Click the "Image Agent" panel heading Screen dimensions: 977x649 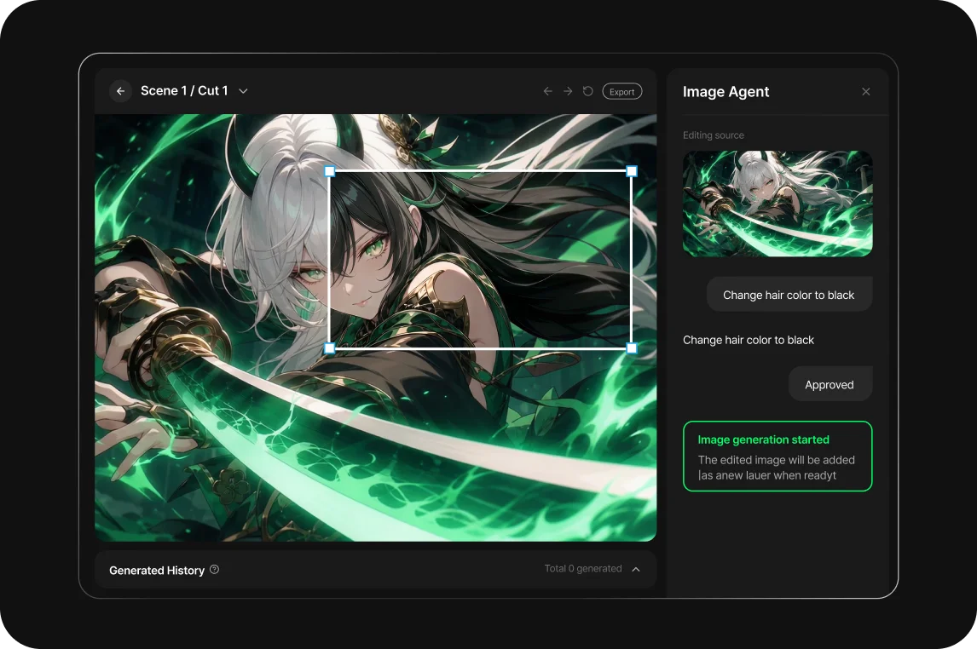[726, 92]
